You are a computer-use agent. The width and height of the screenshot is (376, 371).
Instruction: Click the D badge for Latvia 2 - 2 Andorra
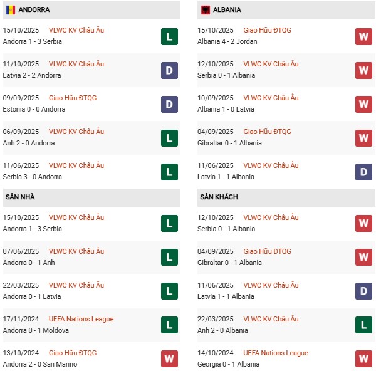(x=169, y=70)
